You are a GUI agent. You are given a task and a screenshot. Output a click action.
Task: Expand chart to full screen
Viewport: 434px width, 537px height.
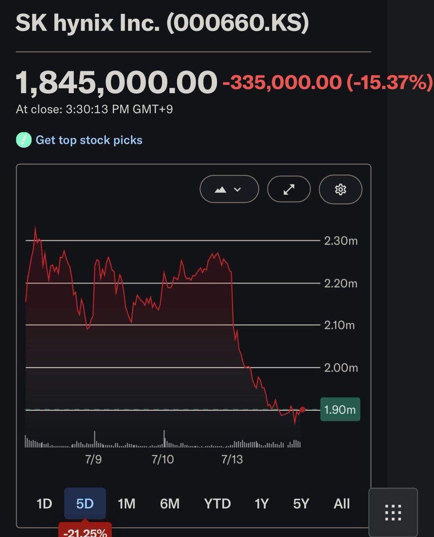[289, 189]
